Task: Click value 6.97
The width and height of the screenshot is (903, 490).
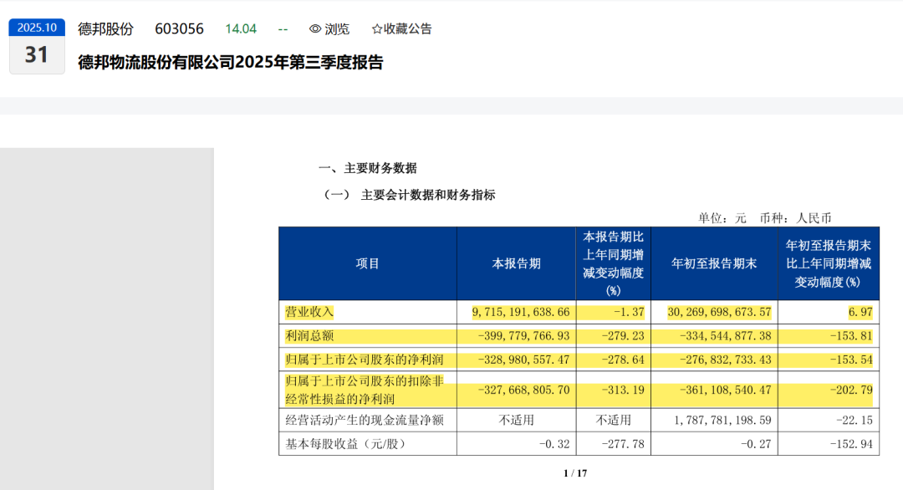Action: point(860,312)
